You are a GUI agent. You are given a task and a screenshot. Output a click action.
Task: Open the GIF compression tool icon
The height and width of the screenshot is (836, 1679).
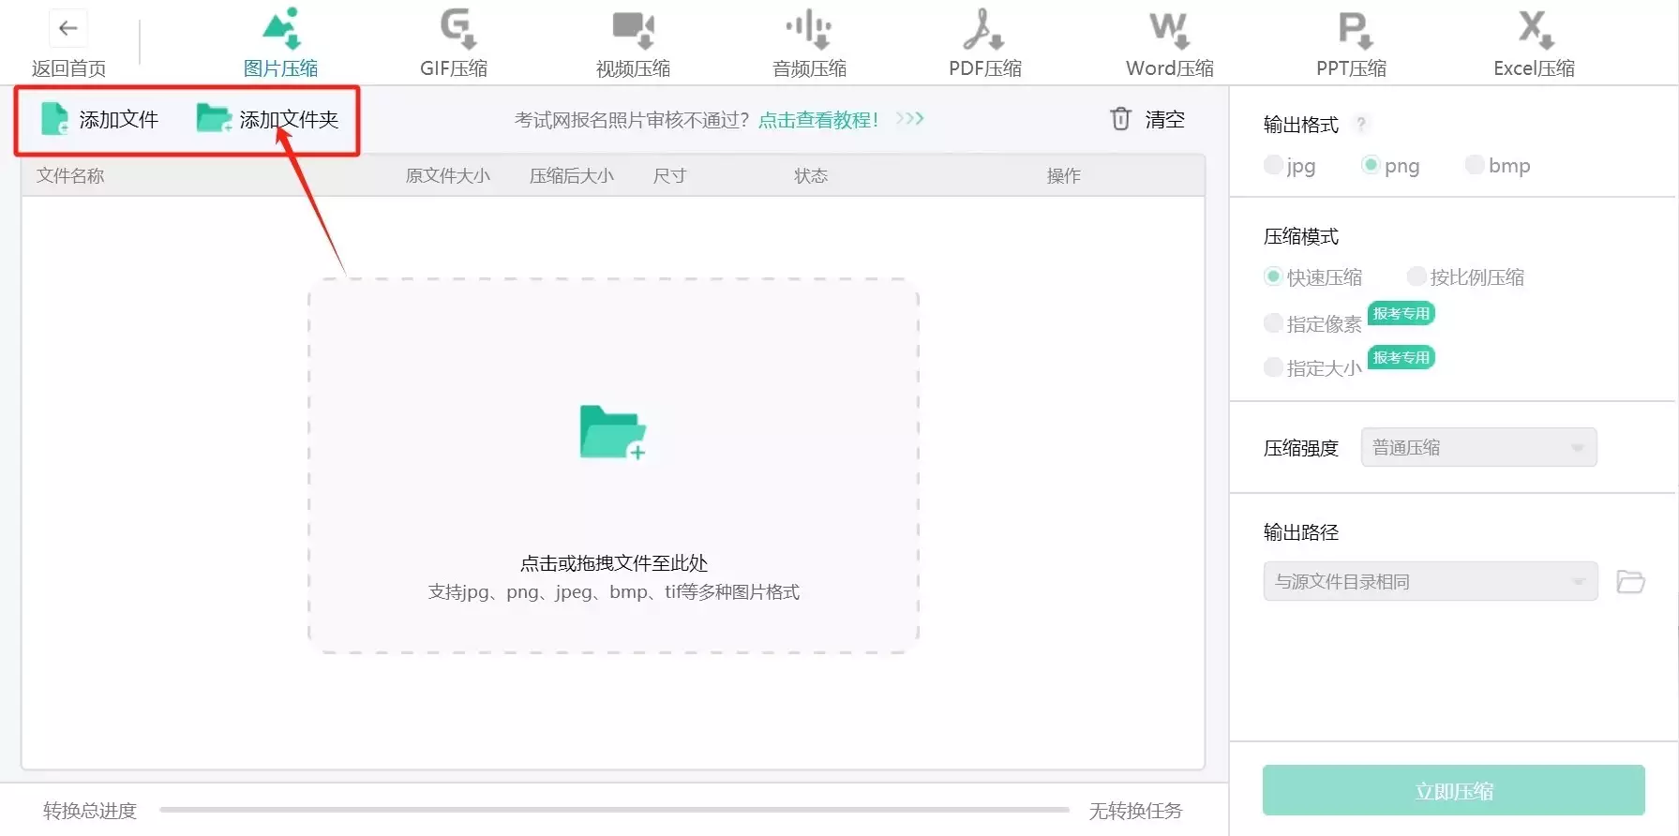tap(457, 28)
